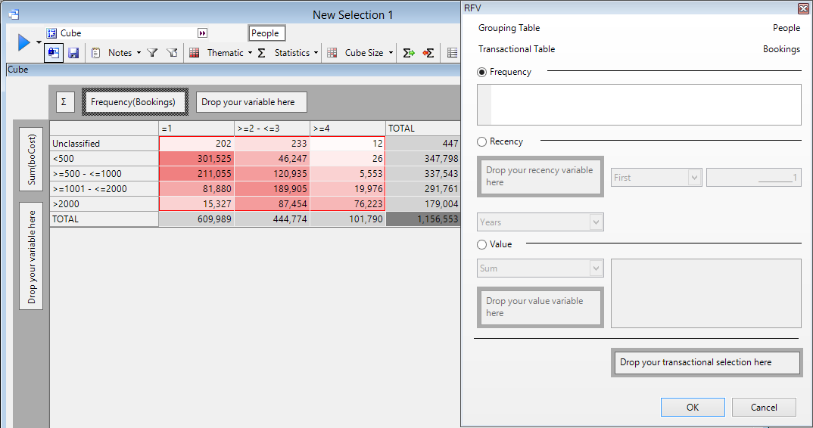Click the table rows icon at toolbar end

pyautogui.click(x=452, y=53)
